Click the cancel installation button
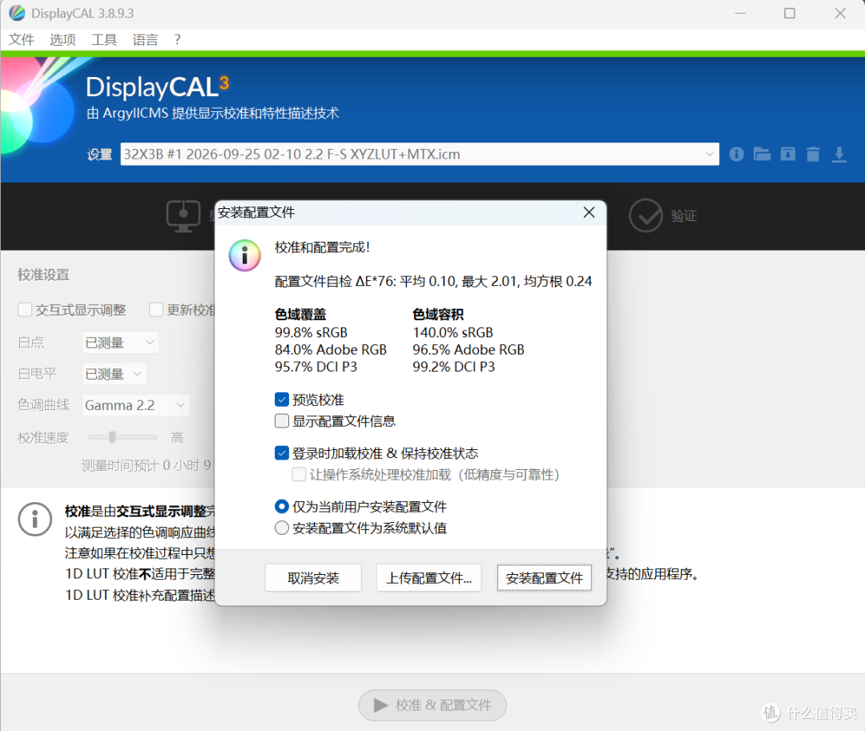This screenshot has height=731, width=865. click(x=313, y=578)
